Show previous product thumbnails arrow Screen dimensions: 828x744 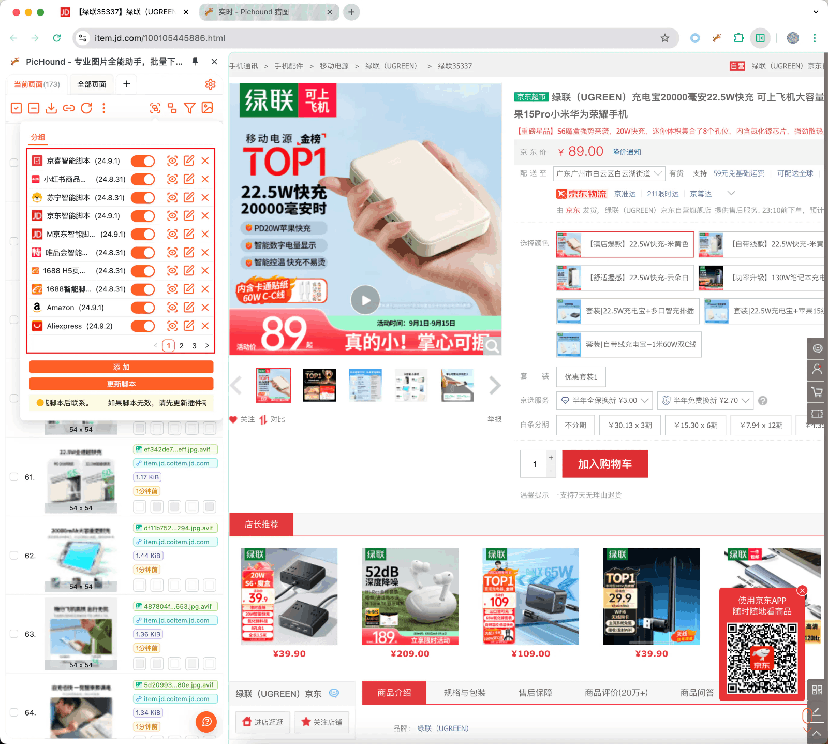coord(236,385)
